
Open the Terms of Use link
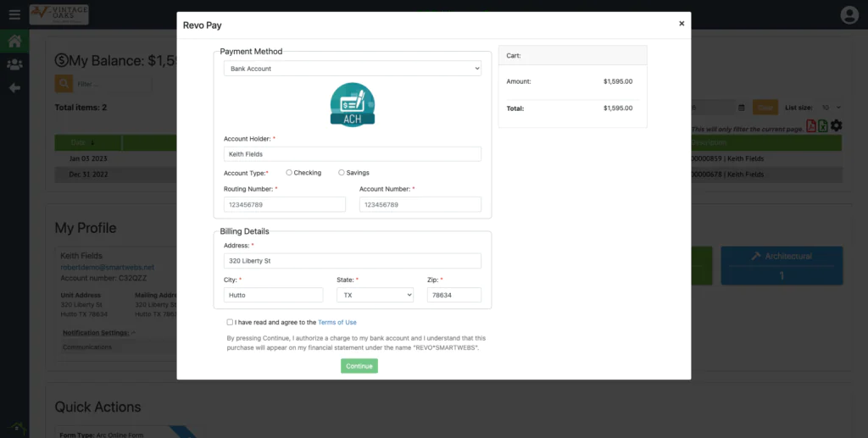click(337, 322)
